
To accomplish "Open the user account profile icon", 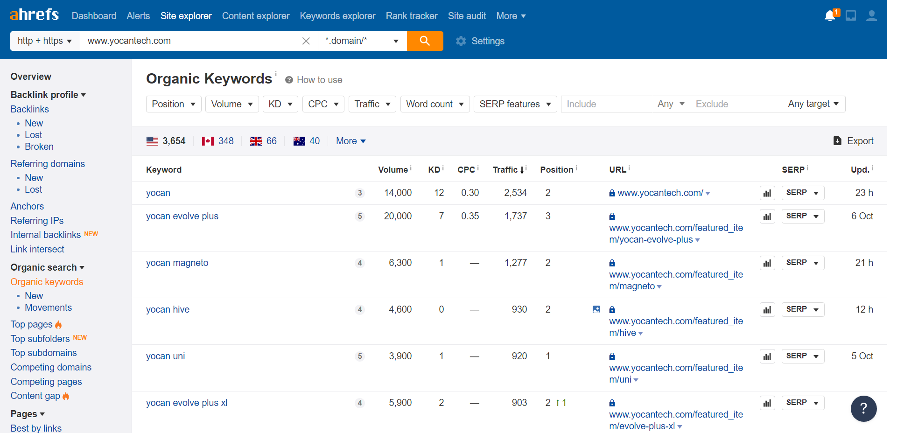I will pyautogui.click(x=871, y=16).
